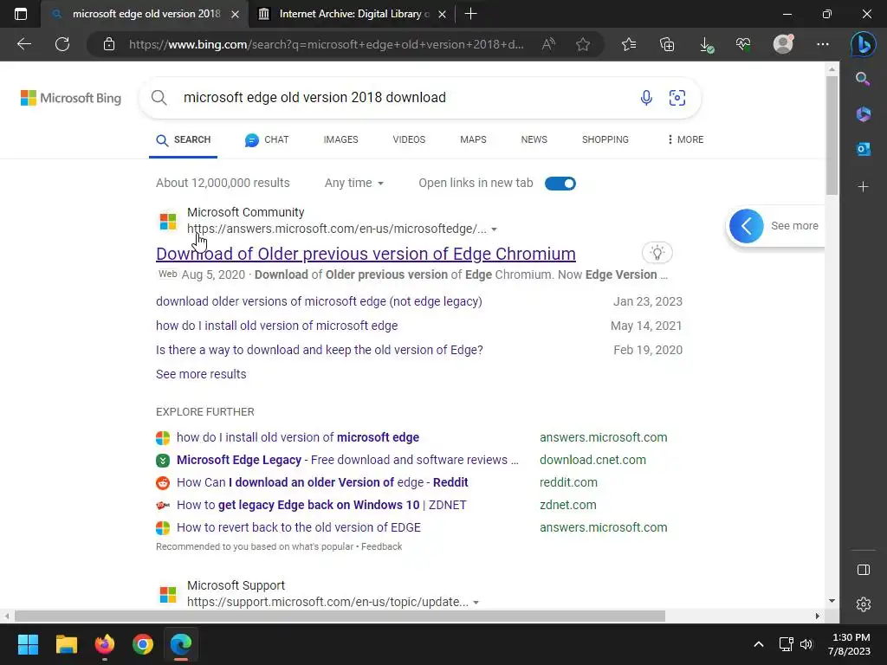This screenshot has width=887, height=665.
Task: Expand See more side panel
Action: tap(775, 226)
